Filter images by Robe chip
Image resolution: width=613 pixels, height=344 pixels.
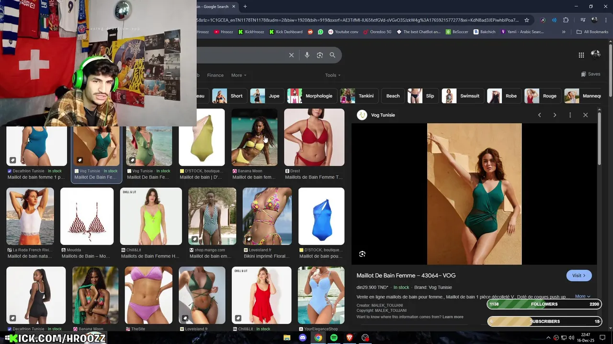pos(503,96)
